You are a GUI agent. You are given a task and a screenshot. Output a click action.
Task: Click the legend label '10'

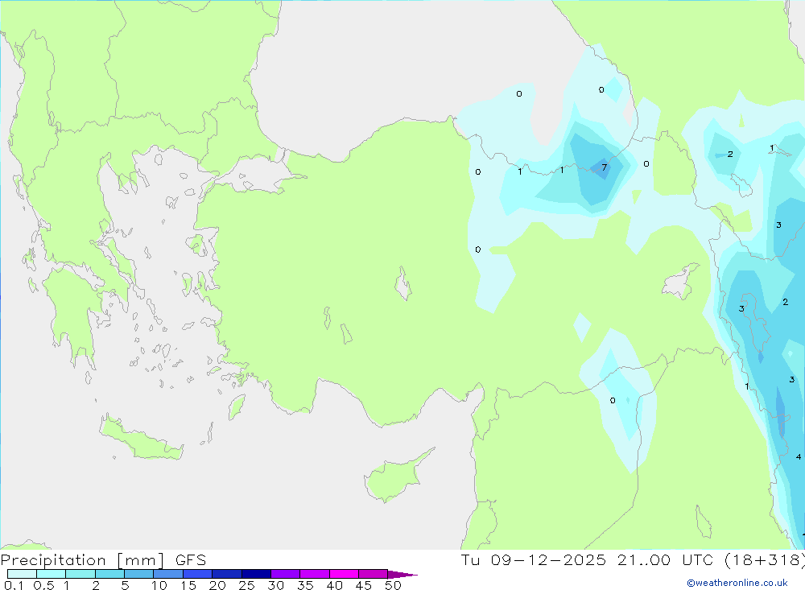159,585
